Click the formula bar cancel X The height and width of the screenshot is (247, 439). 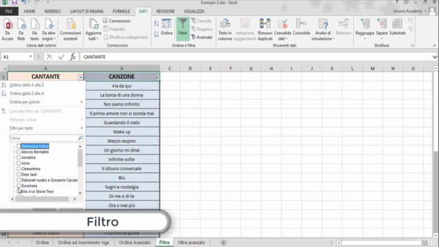[x=49, y=57]
